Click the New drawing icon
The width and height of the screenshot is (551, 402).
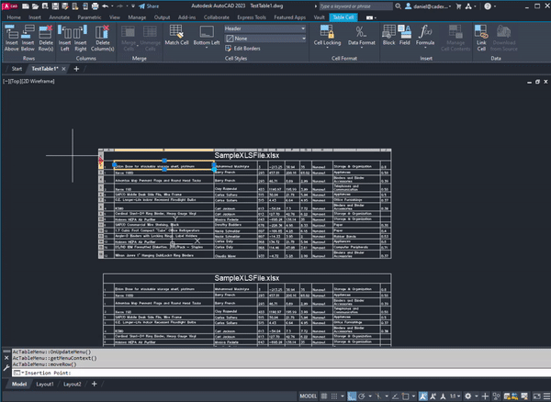[26, 6]
